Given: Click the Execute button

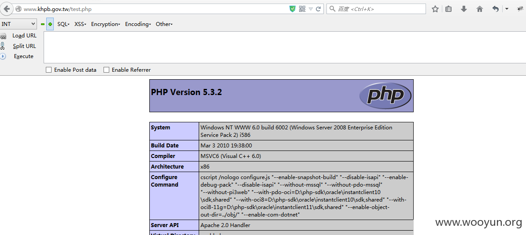Looking at the screenshot, I should [x=23, y=56].
